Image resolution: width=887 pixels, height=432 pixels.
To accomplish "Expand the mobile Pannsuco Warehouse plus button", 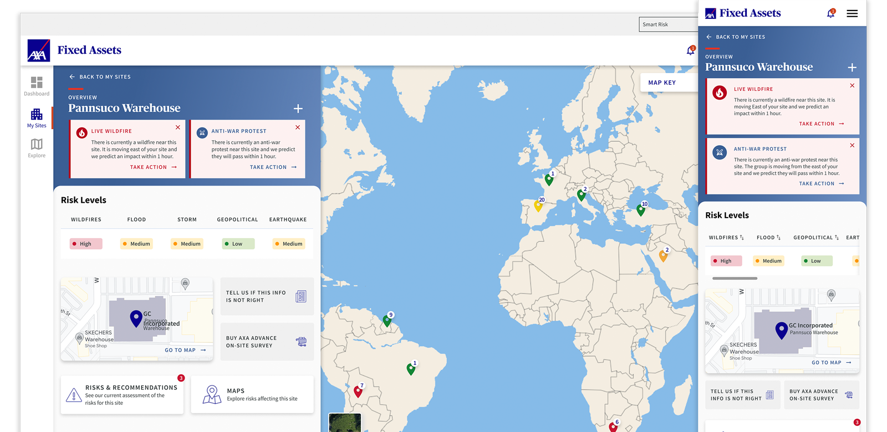I will [852, 68].
